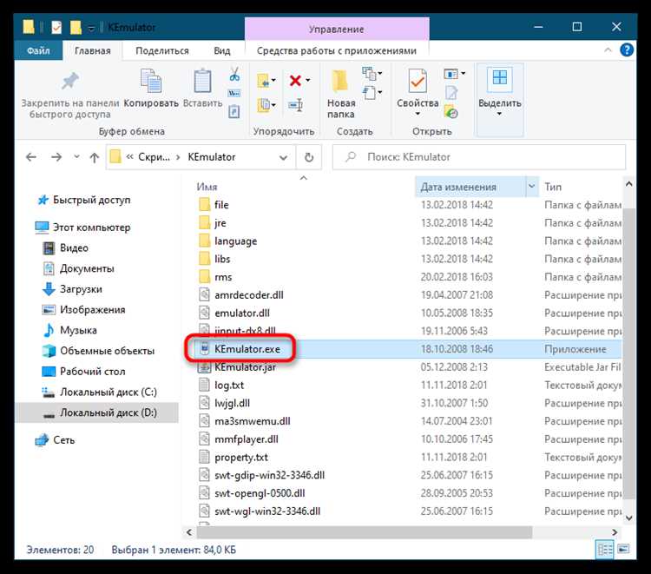Switch to the Поделиться tab
This screenshot has height=574, width=651.
coord(162,50)
